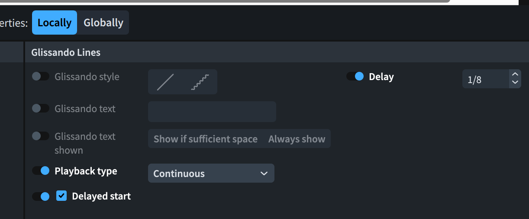Click the Glissando Lines section header
The width and height of the screenshot is (529, 219).
[x=66, y=53]
